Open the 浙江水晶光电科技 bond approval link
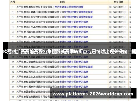The width and height of the screenshot is (139, 101). pos(55,27)
